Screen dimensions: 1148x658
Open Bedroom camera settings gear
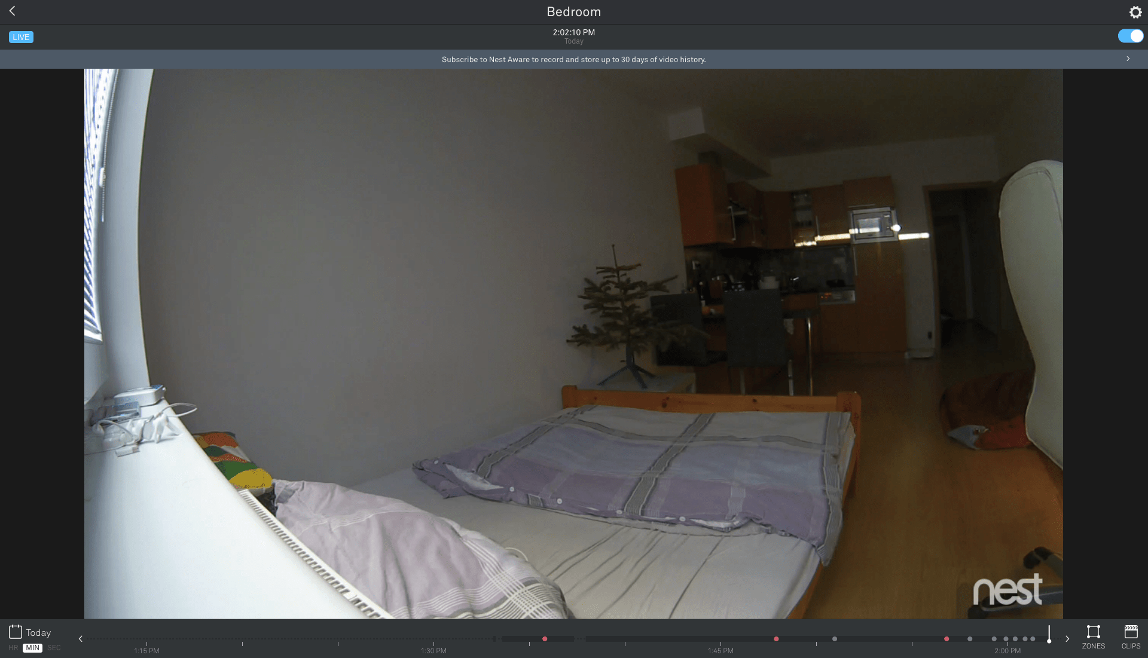pyautogui.click(x=1135, y=12)
